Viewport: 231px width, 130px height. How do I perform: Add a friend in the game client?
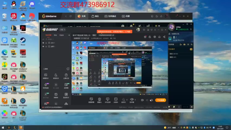(x=181, y=44)
